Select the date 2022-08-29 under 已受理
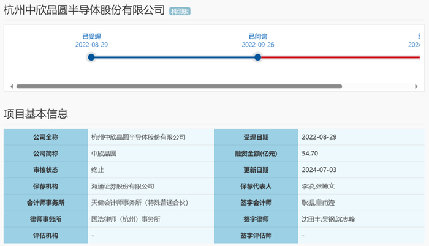Viewport: 429px width, 246px height. 92,45
